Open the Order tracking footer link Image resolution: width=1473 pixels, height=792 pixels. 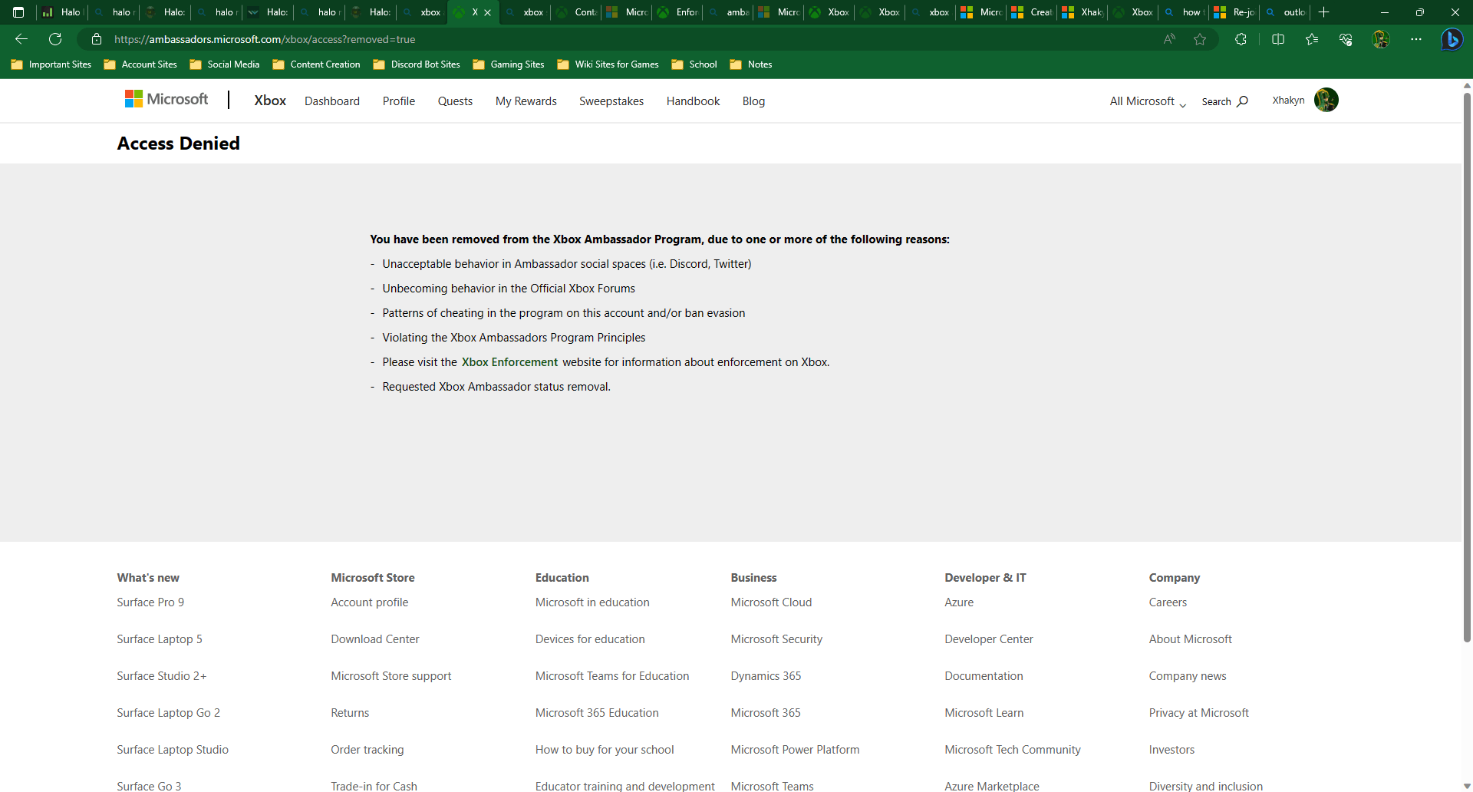coord(367,750)
